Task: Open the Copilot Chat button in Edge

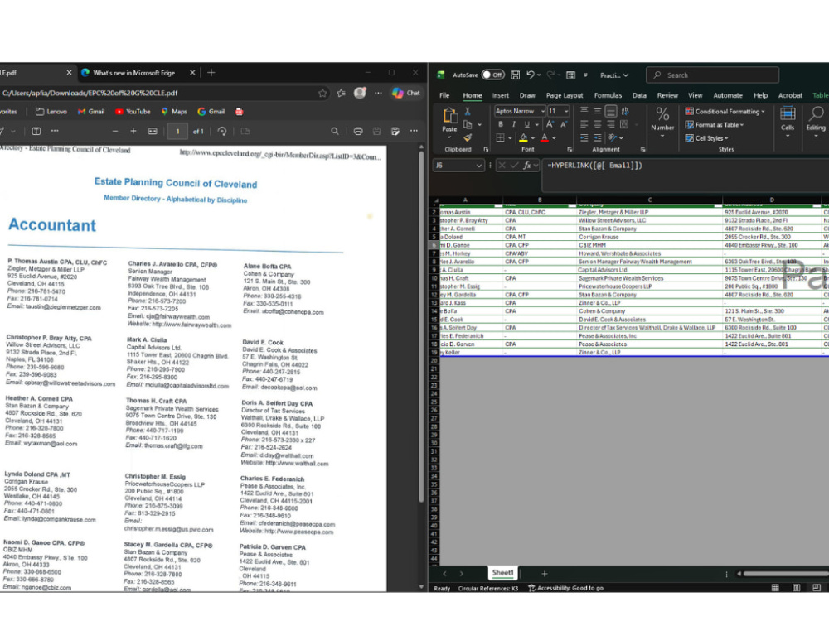Action: 406,93
